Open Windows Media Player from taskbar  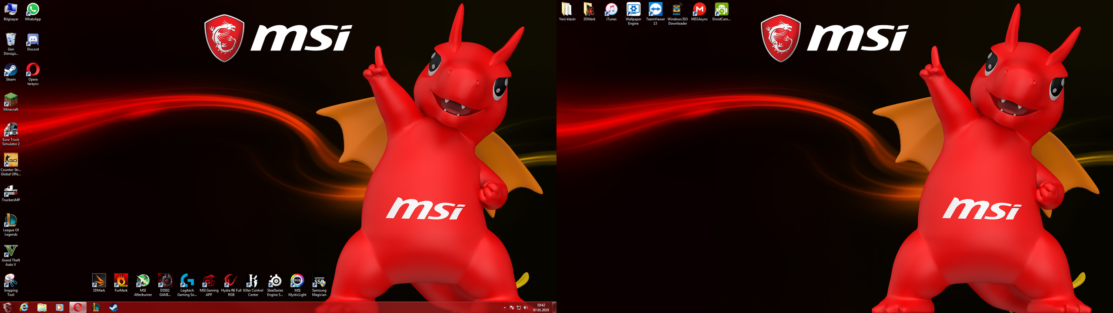coord(60,307)
